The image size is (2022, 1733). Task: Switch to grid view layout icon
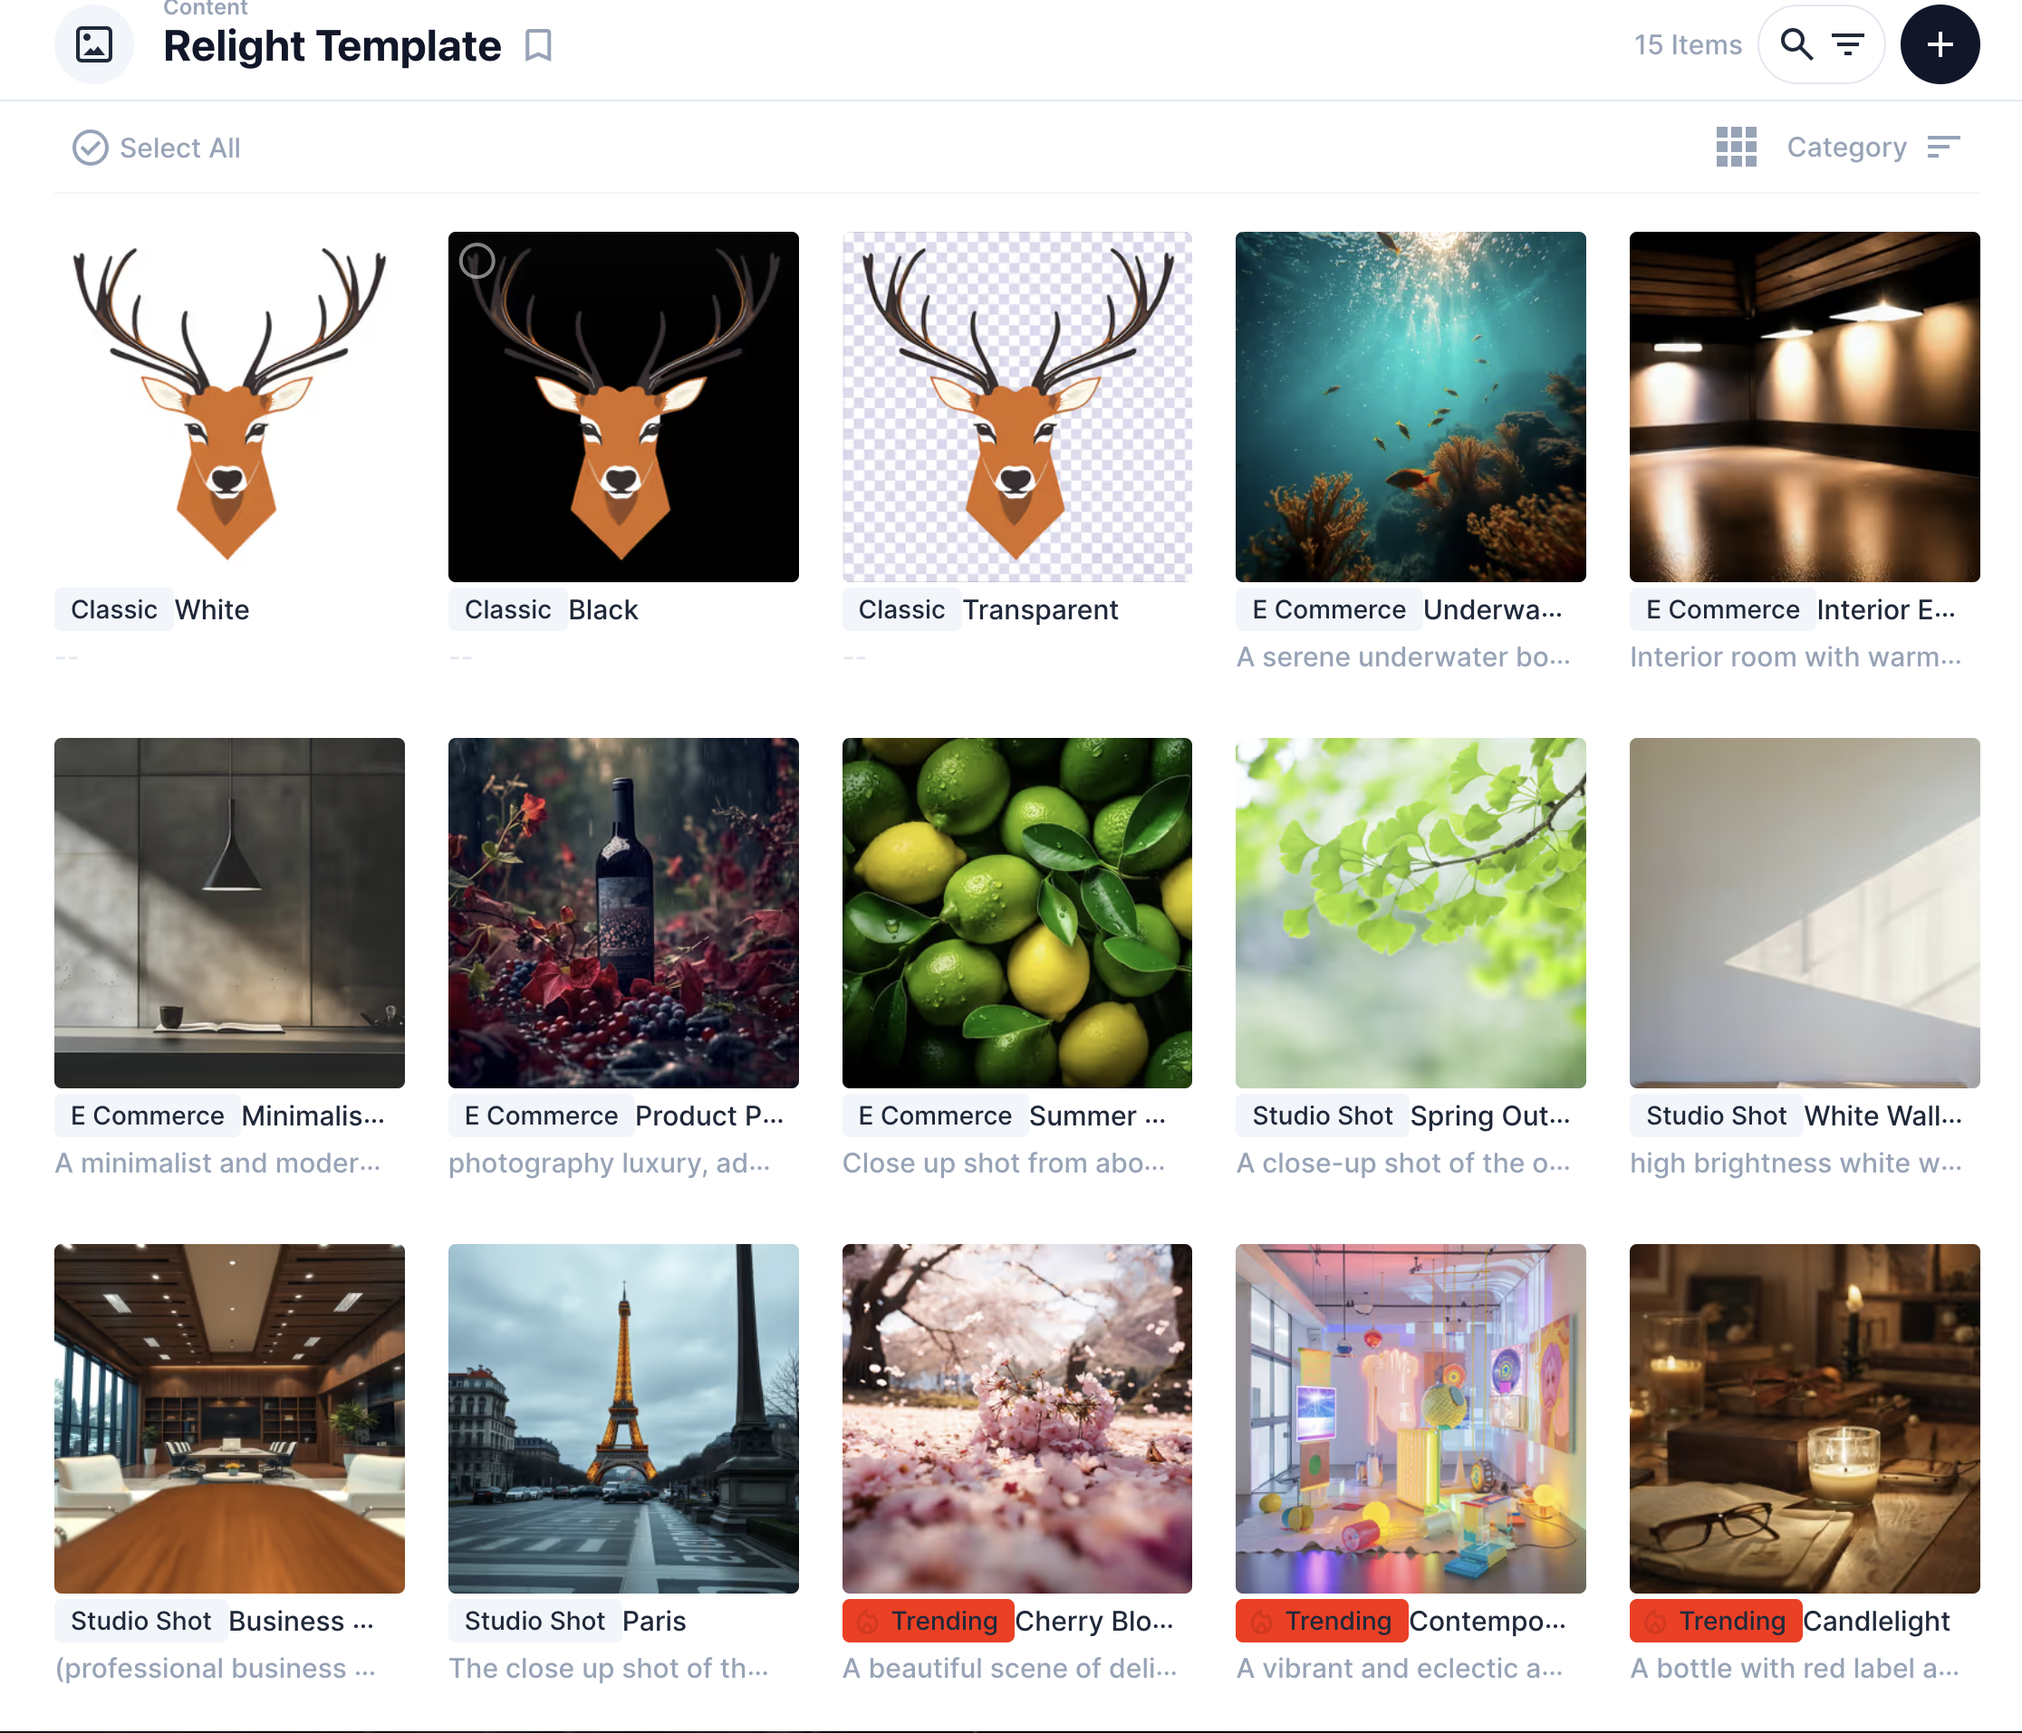[1736, 148]
